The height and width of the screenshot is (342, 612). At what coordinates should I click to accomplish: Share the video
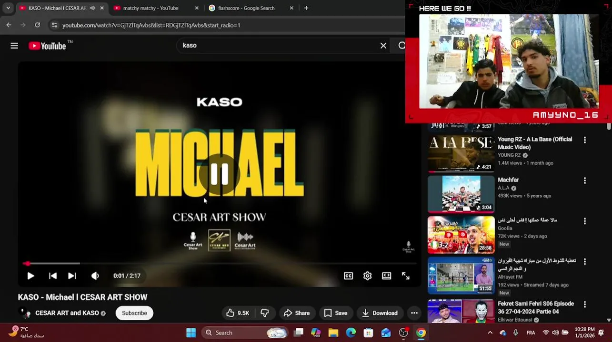(x=297, y=313)
